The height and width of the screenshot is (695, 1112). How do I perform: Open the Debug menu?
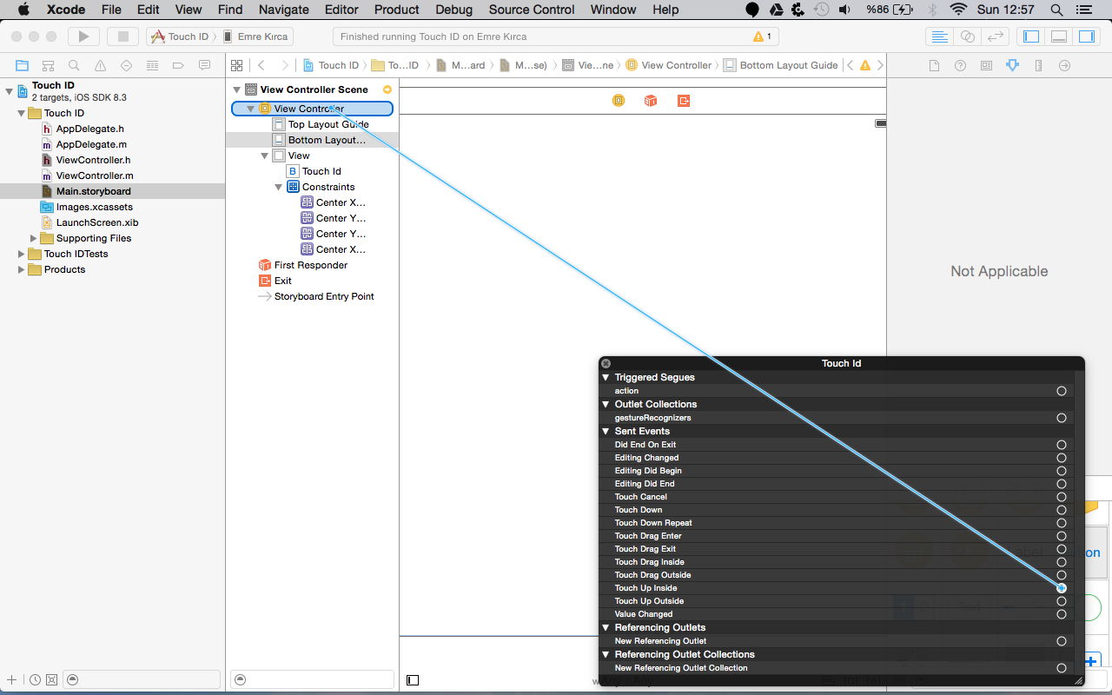[453, 10]
